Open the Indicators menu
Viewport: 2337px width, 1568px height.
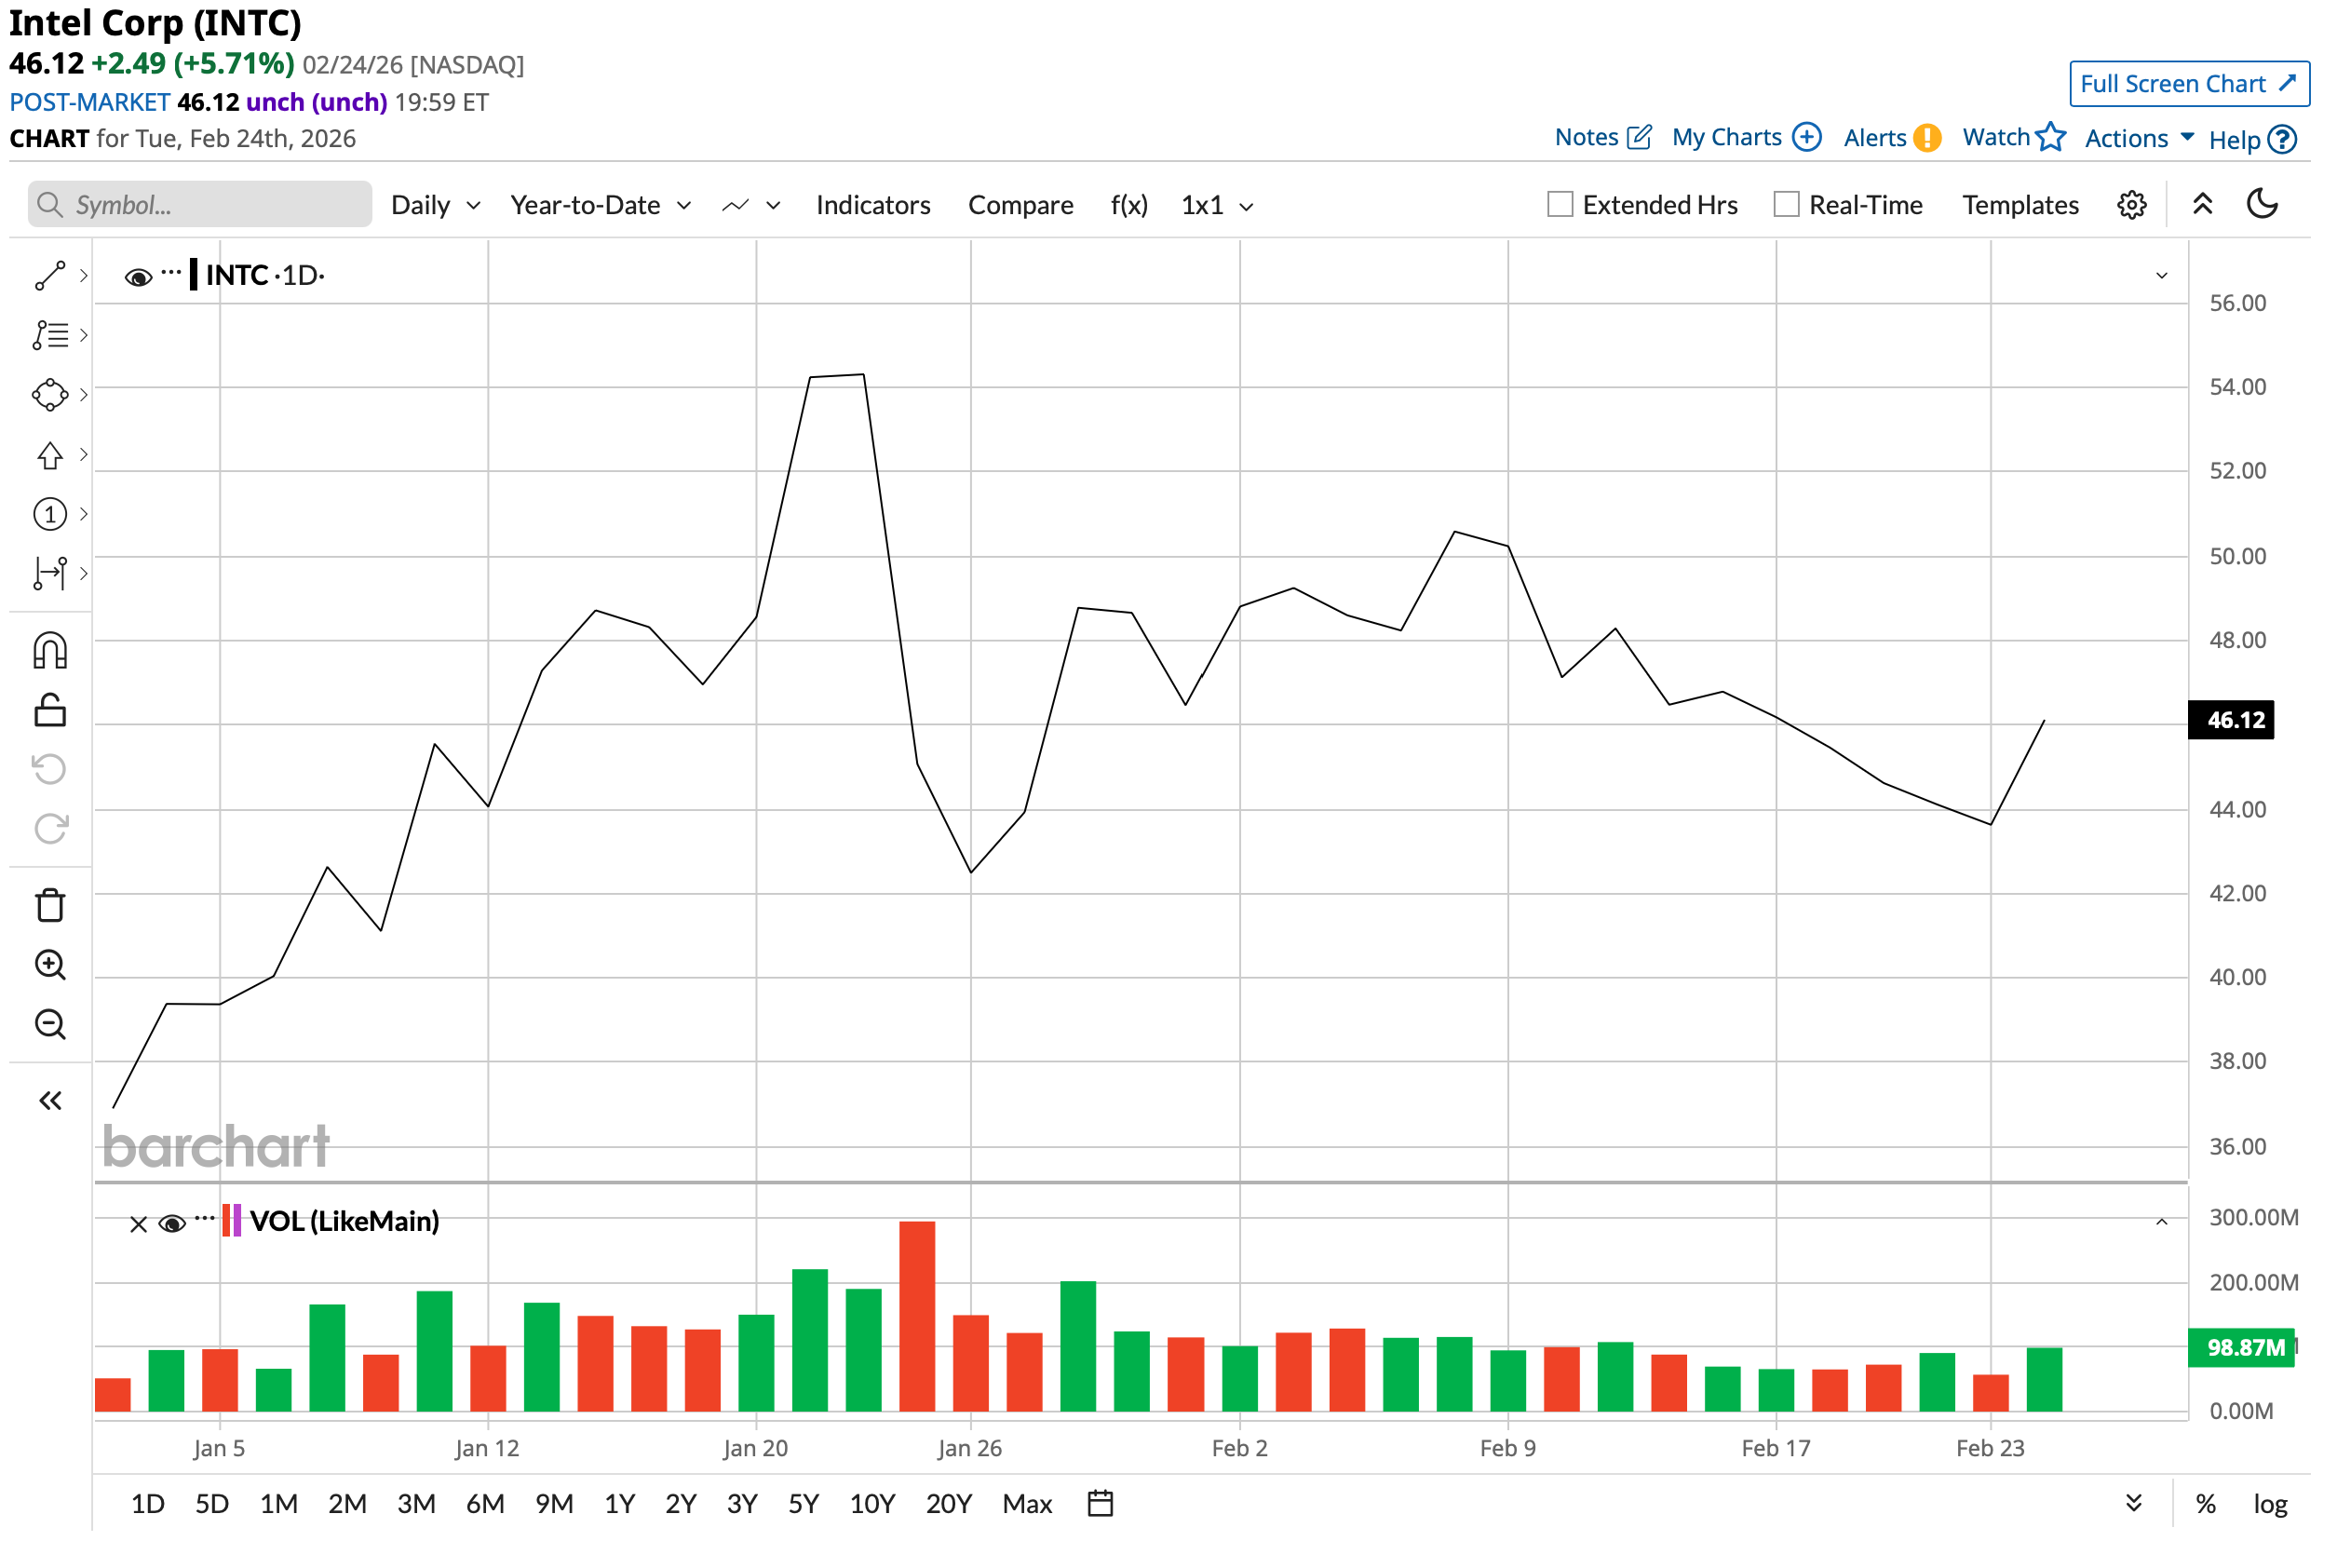(873, 205)
